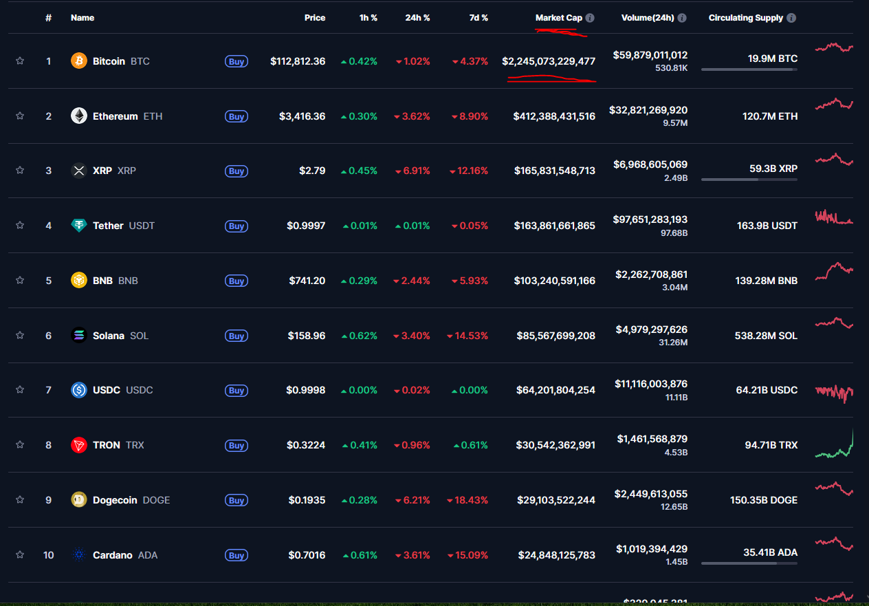Click Tether's market cap $163,861,661,865
This screenshot has width=869, height=606.
click(555, 226)
